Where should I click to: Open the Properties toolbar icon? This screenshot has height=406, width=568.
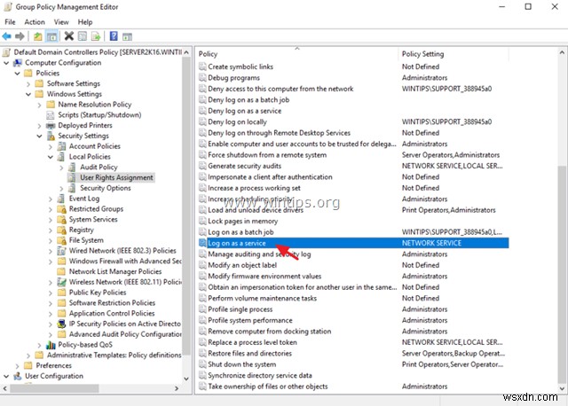[83, 36]
